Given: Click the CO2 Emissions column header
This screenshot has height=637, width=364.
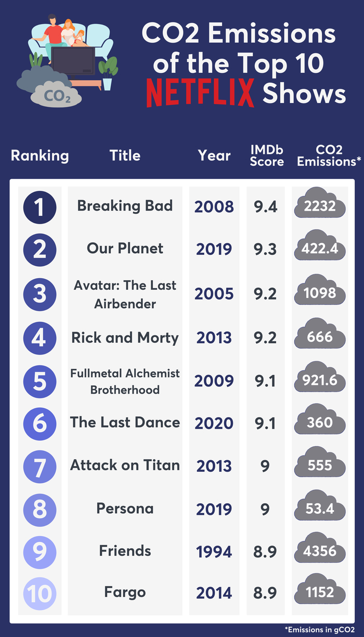Looking at the screenshot, I should coord(329,155).
